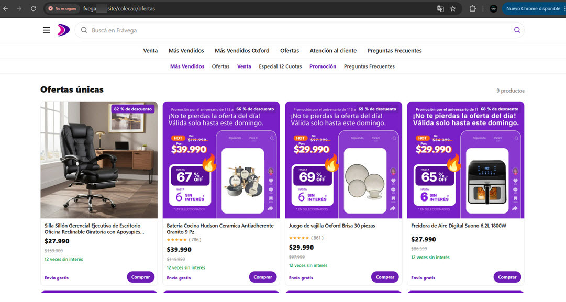The width and height of the screenshot is (566, 302).
Task: Click 'Nuevo Chrome disponible' update button
Action: tap(533, 9)
